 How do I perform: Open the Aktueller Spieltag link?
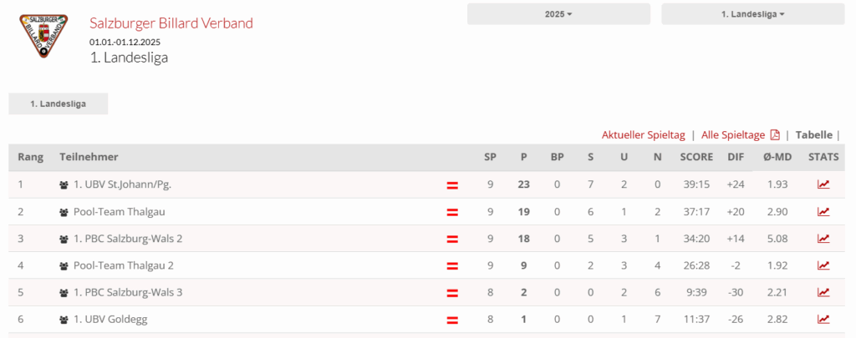(643, 134)
